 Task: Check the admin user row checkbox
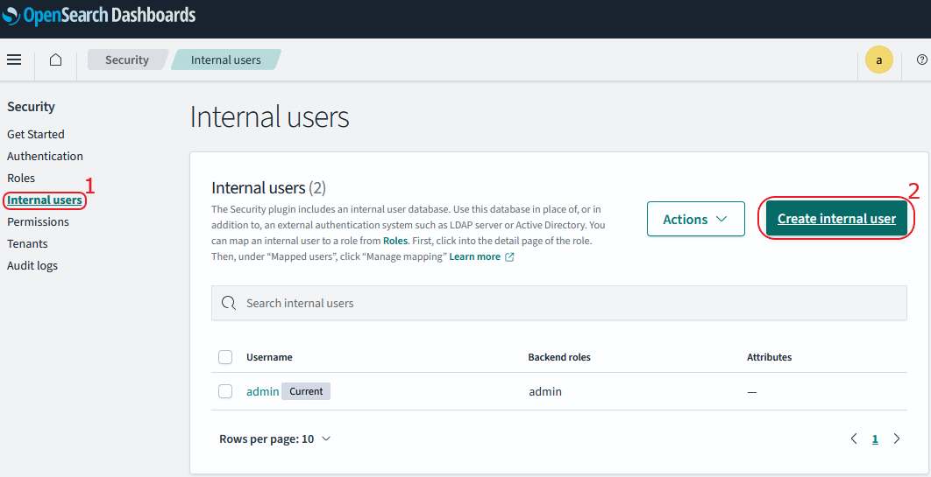pyautogui.click(x=225, y=392)
